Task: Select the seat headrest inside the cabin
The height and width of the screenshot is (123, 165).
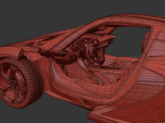Action: pyautogui.click(x=145, y=42)
